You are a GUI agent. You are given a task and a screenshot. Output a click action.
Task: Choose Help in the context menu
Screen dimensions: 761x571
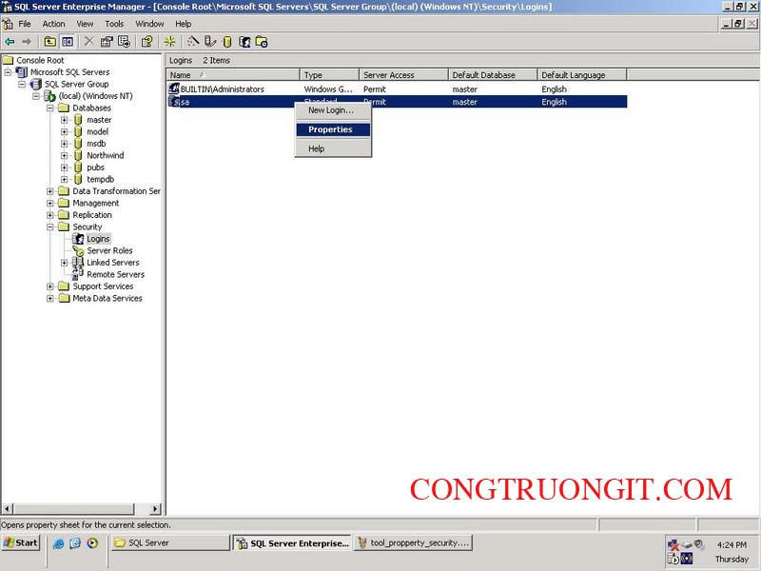coord(332,149)
